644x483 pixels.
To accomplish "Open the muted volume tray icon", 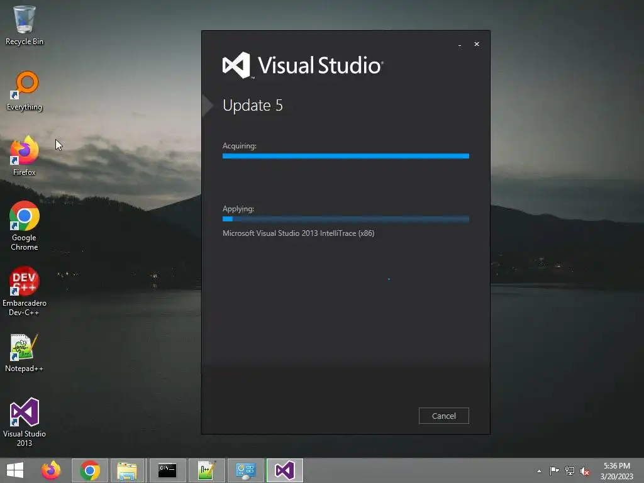I will click(x=585, y=470).
